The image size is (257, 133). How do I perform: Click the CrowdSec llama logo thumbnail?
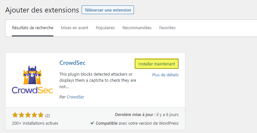coord(32,79)
